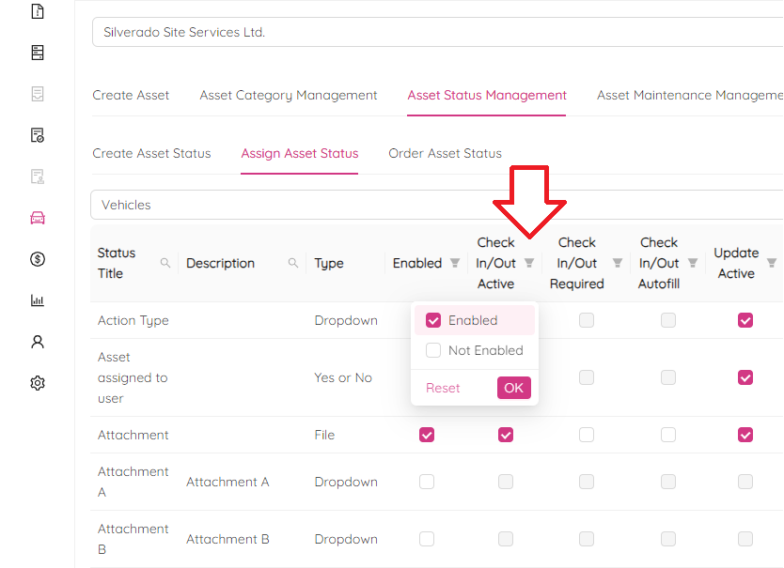Click the OK button in the Enabled filter popup

(x=513, y=388)
